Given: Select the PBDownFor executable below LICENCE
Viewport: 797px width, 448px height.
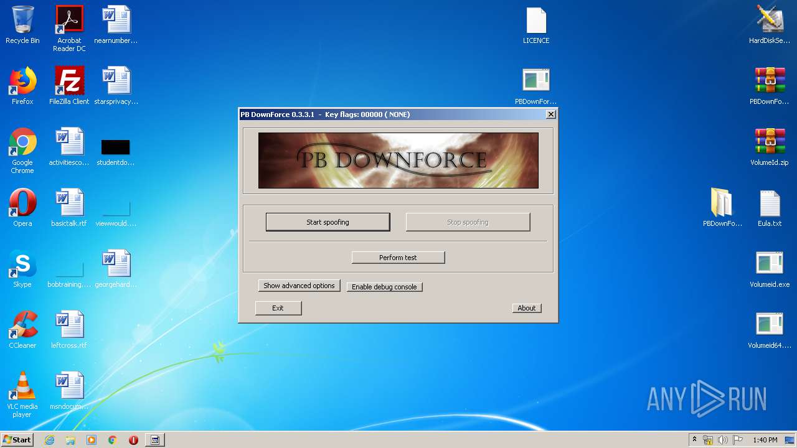Looking at the screenshot, I should 536,86.
